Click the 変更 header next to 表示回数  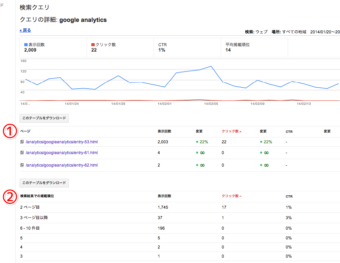[199, 131]
